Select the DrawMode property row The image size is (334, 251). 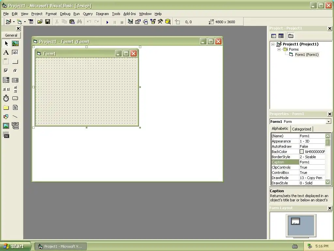coord(298,178)
